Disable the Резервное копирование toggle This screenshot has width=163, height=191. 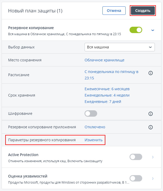(136, 30)
